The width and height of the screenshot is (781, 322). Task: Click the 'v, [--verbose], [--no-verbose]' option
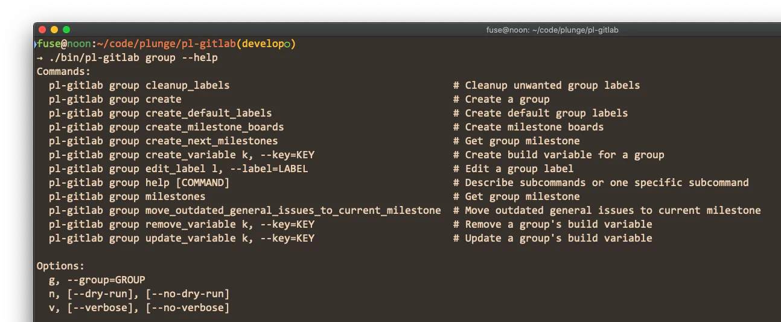point(139,308)
